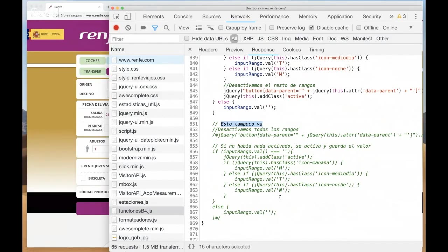The image size is (448, 252).
Task: Filter requests by Img type
Action: (286, 38)
